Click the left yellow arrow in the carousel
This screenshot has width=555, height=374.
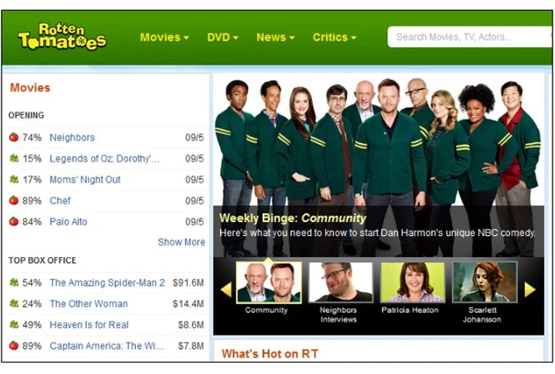(x=226, y=290)
